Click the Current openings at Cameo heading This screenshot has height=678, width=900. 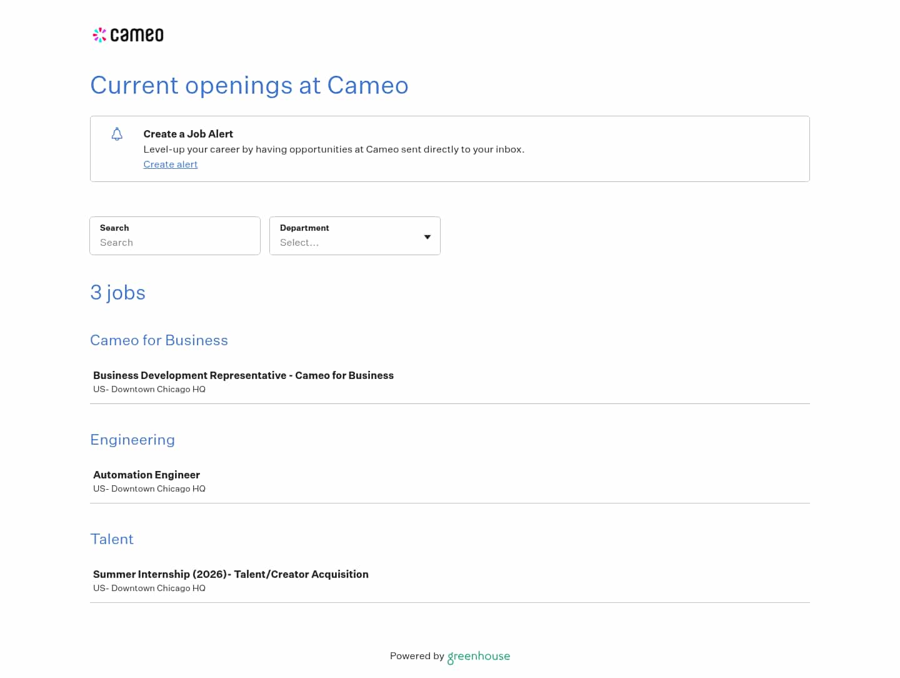point(249,86)
